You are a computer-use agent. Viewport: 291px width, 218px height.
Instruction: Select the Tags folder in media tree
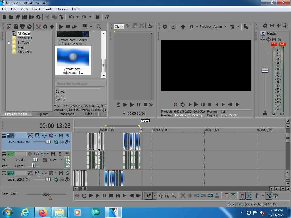click(21, 47)
